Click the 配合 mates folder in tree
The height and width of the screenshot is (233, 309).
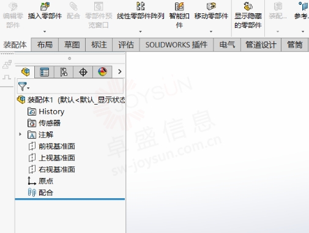(46, 193)
